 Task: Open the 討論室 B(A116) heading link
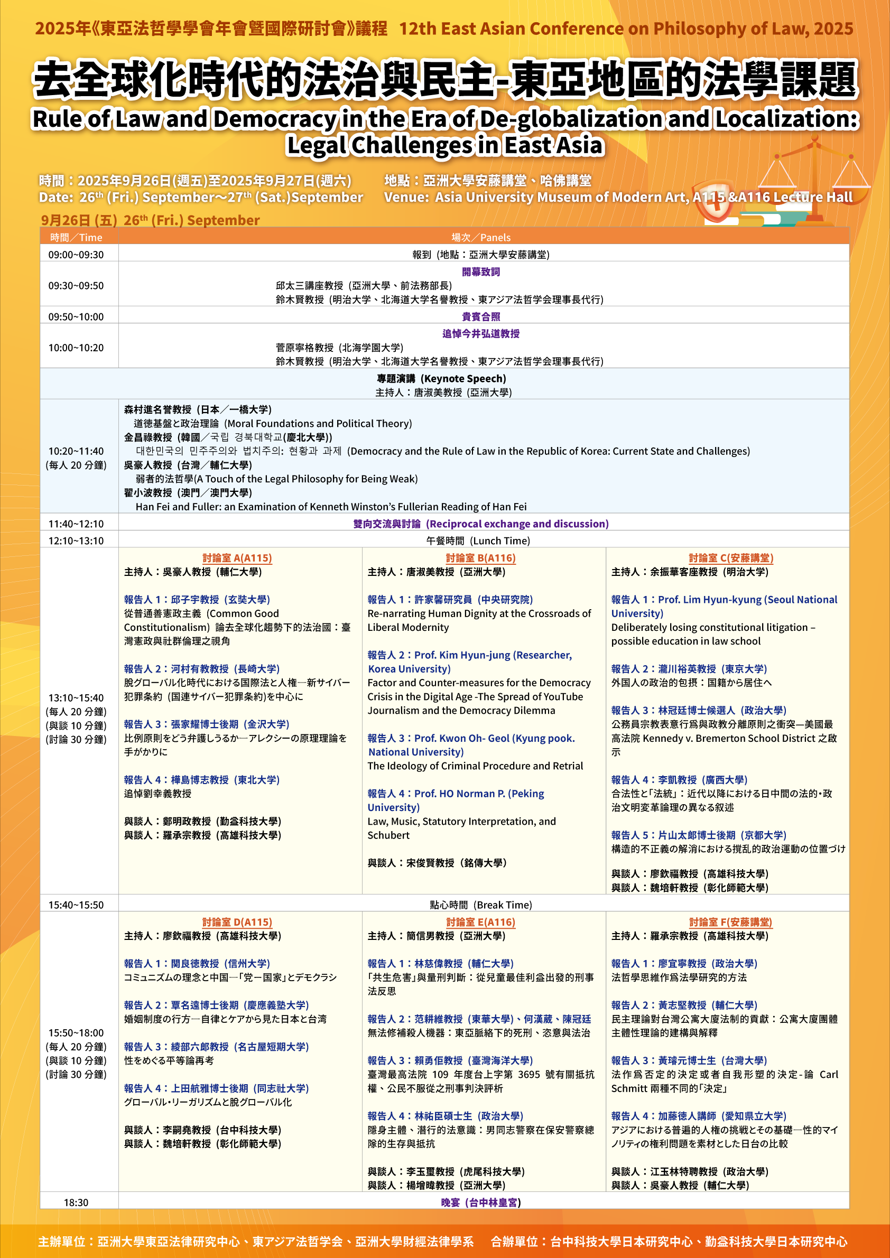coord(480,558)
